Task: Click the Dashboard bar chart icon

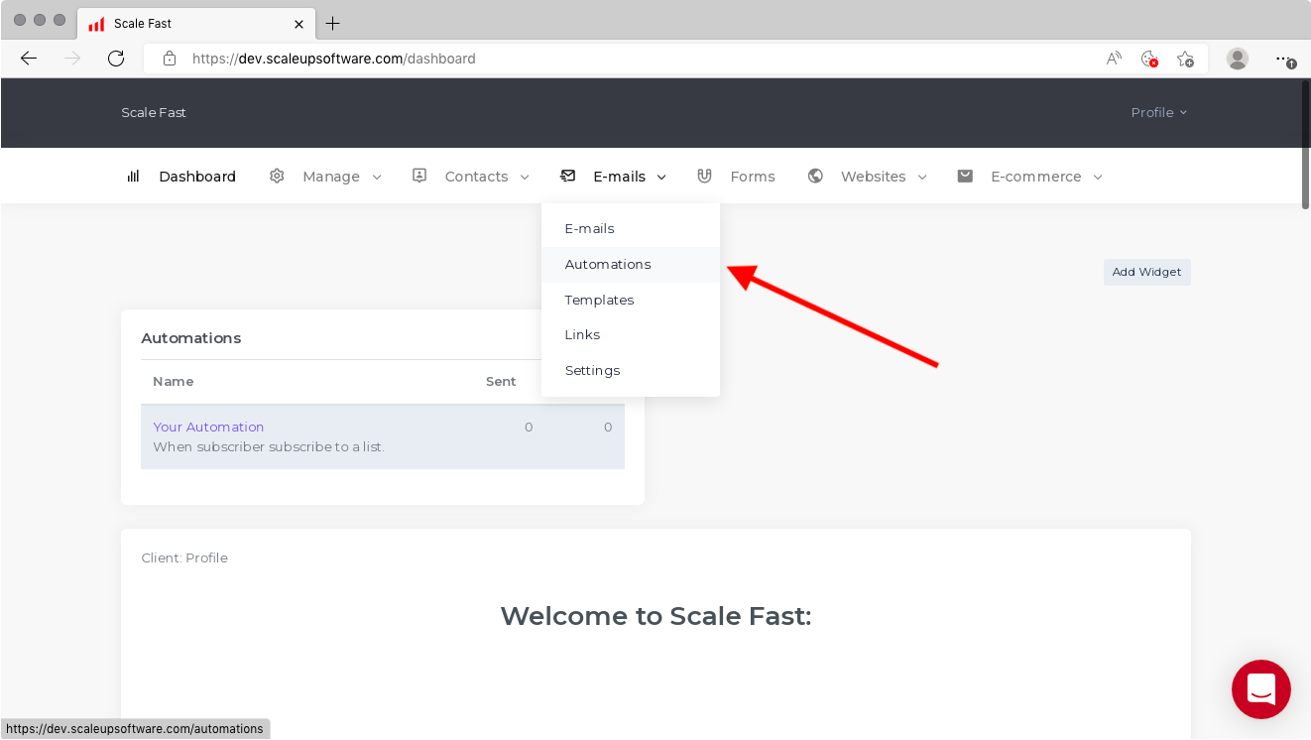Action: (x=133, y=177)
